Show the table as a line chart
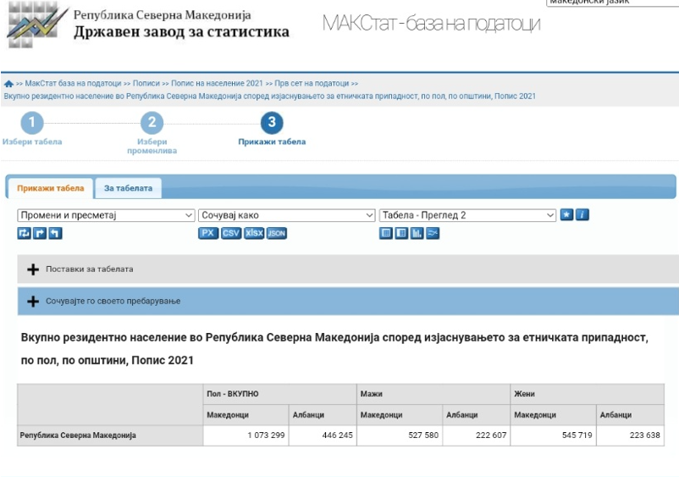The height and width of the screenshot is (477, 679). click(x=433, y=234)
